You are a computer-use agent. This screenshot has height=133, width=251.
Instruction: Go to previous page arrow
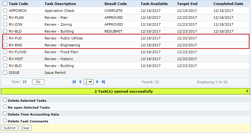click(80, 82)
